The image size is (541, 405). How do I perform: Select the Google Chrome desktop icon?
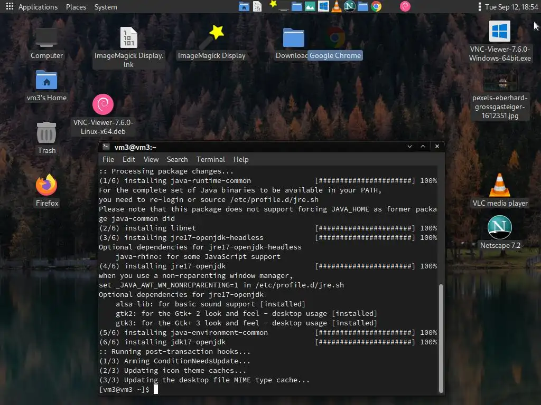335,43
